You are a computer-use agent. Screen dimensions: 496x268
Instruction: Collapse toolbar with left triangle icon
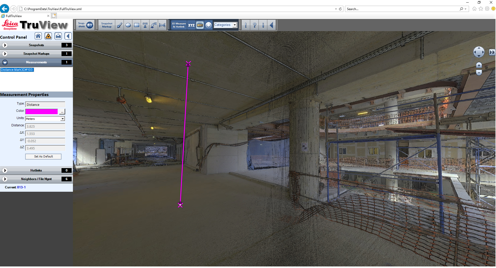pos(271,25)
